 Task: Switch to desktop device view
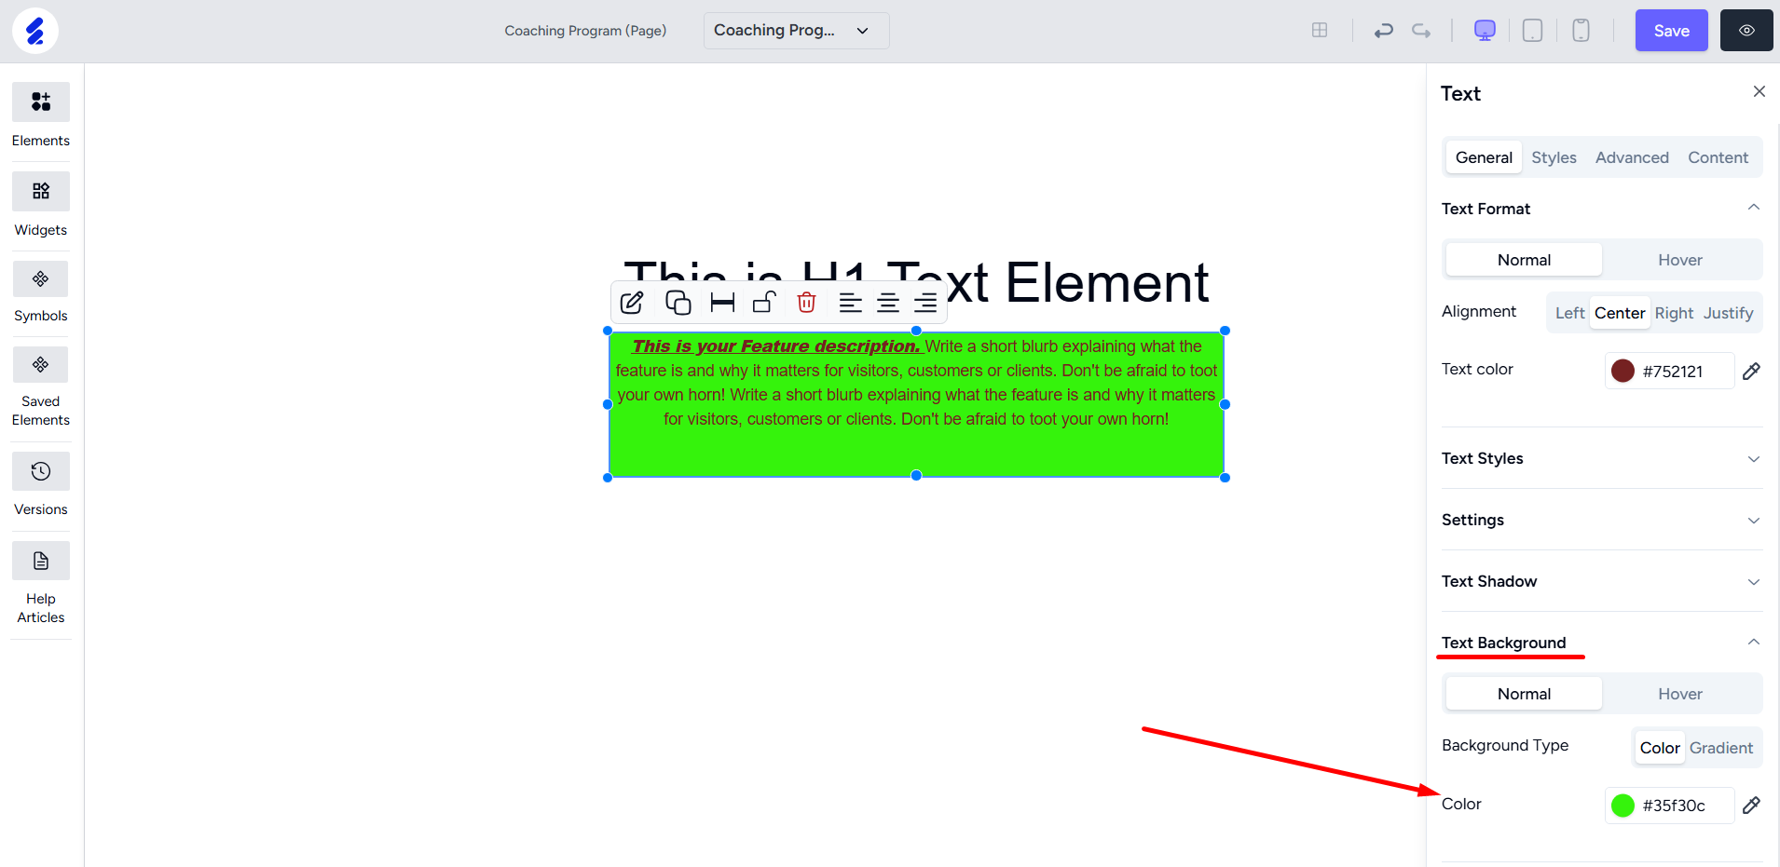[1485, 31]
